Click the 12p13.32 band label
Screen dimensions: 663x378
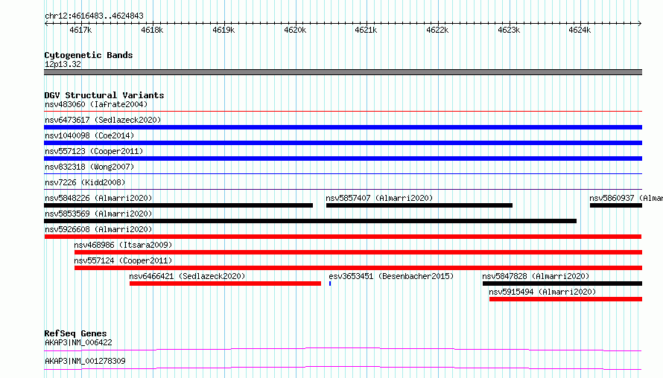(63, 64)
